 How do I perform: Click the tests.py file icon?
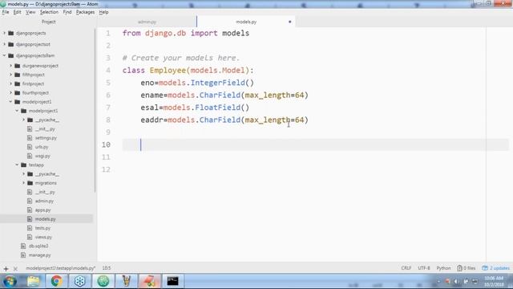coord(30,228)
